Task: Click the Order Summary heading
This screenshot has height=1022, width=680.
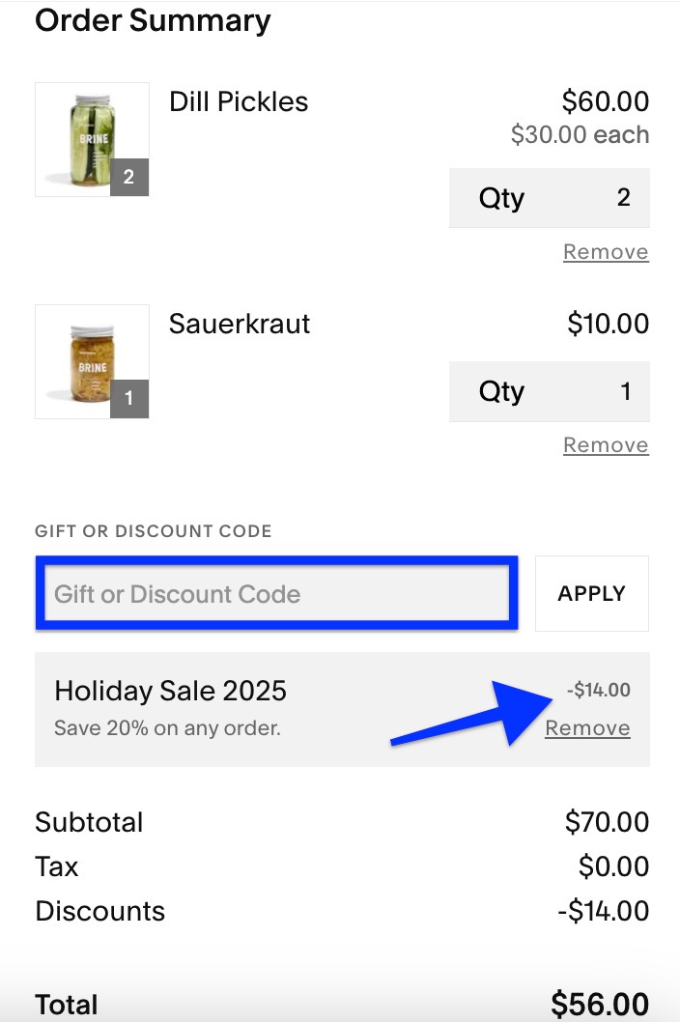Action: point(153,20)
